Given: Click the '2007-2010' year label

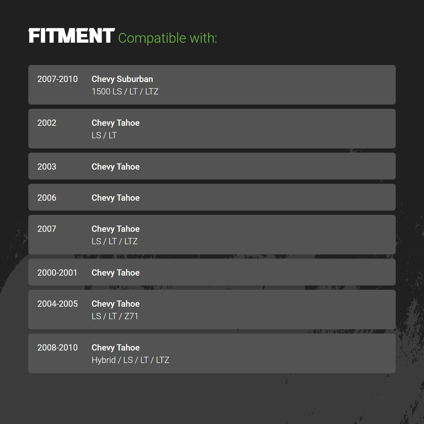Looking at the screenshot, I should pyautogui.click(x=57, y=79).
